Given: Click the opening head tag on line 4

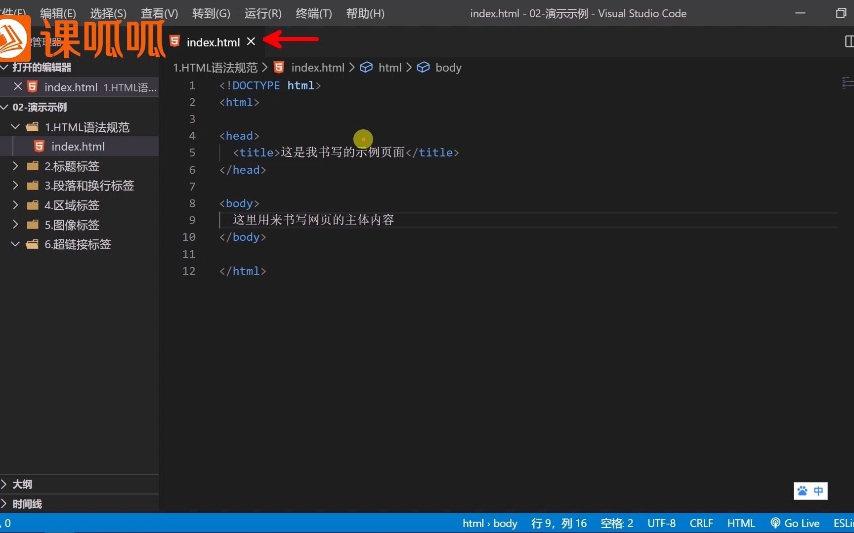Looking at the screenshot, I should (239, 136).
